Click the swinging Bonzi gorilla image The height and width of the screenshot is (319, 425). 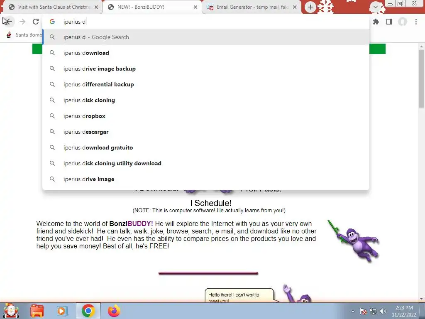354,241
